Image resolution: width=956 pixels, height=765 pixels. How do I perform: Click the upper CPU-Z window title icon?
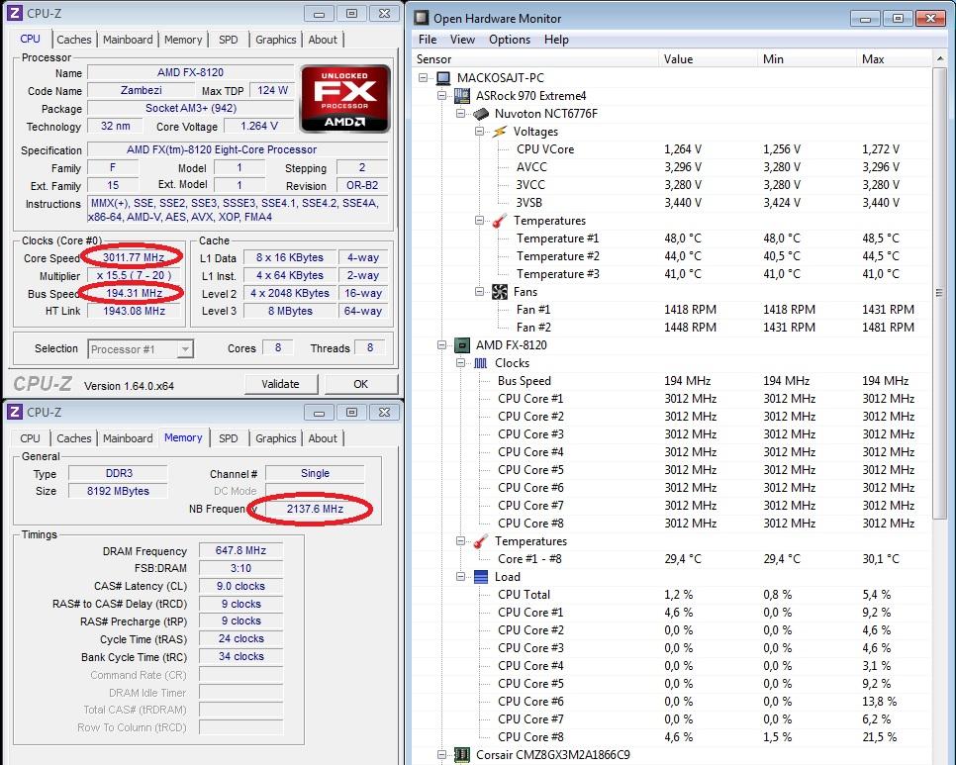click(15, 13)
